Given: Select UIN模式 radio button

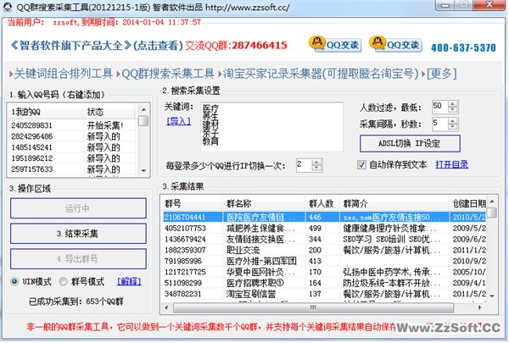Looking at the screenshot, I should [x=14, y=281].
